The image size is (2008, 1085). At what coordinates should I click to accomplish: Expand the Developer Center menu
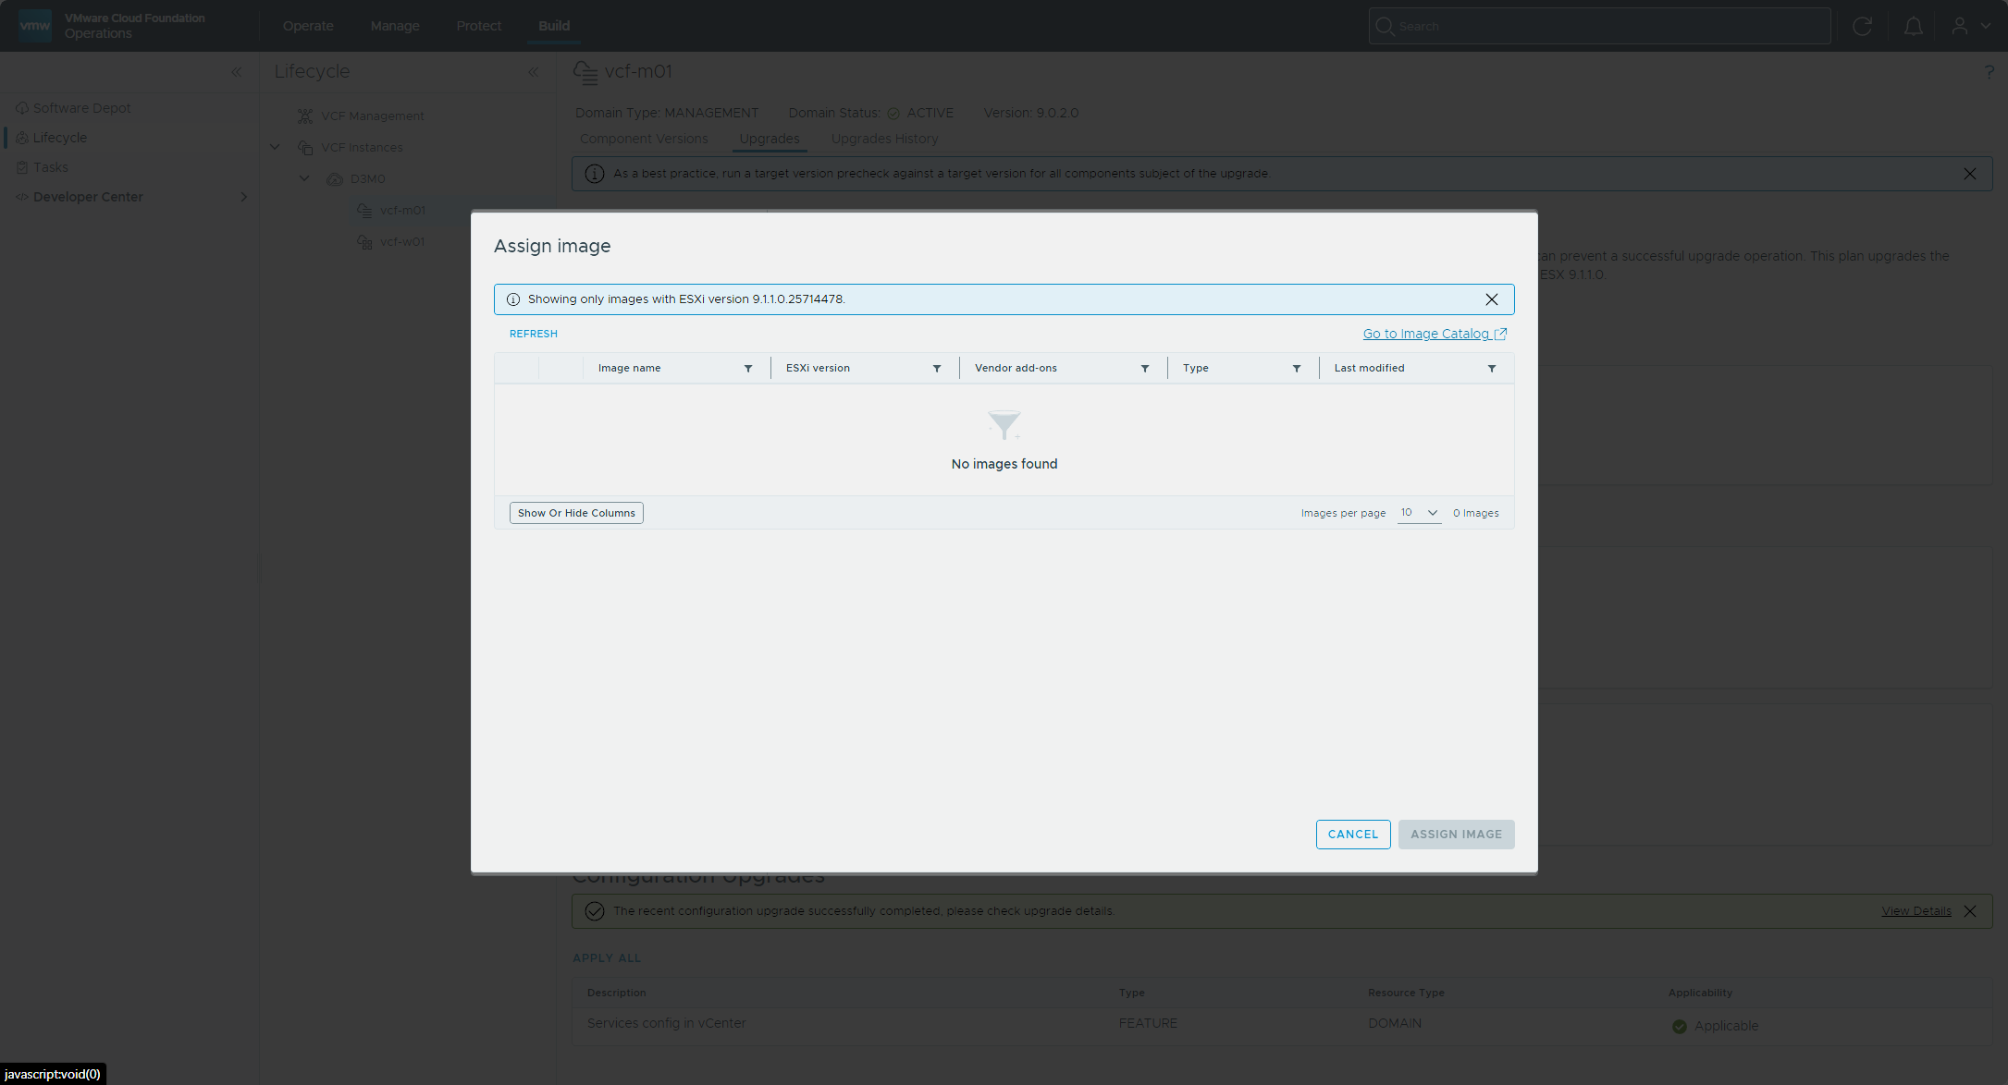(243, 197)
